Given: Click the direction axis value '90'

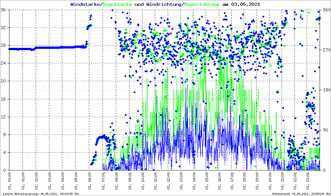Looking at the screenshot, I should pyautogui.click(x=326, y=130).
